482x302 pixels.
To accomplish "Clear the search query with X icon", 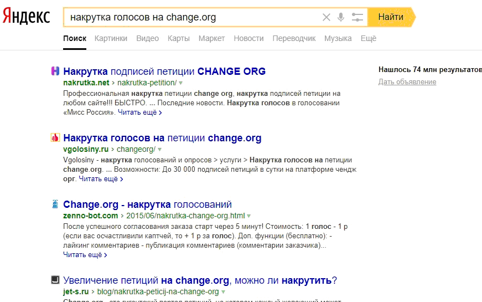I will point(326,17).
